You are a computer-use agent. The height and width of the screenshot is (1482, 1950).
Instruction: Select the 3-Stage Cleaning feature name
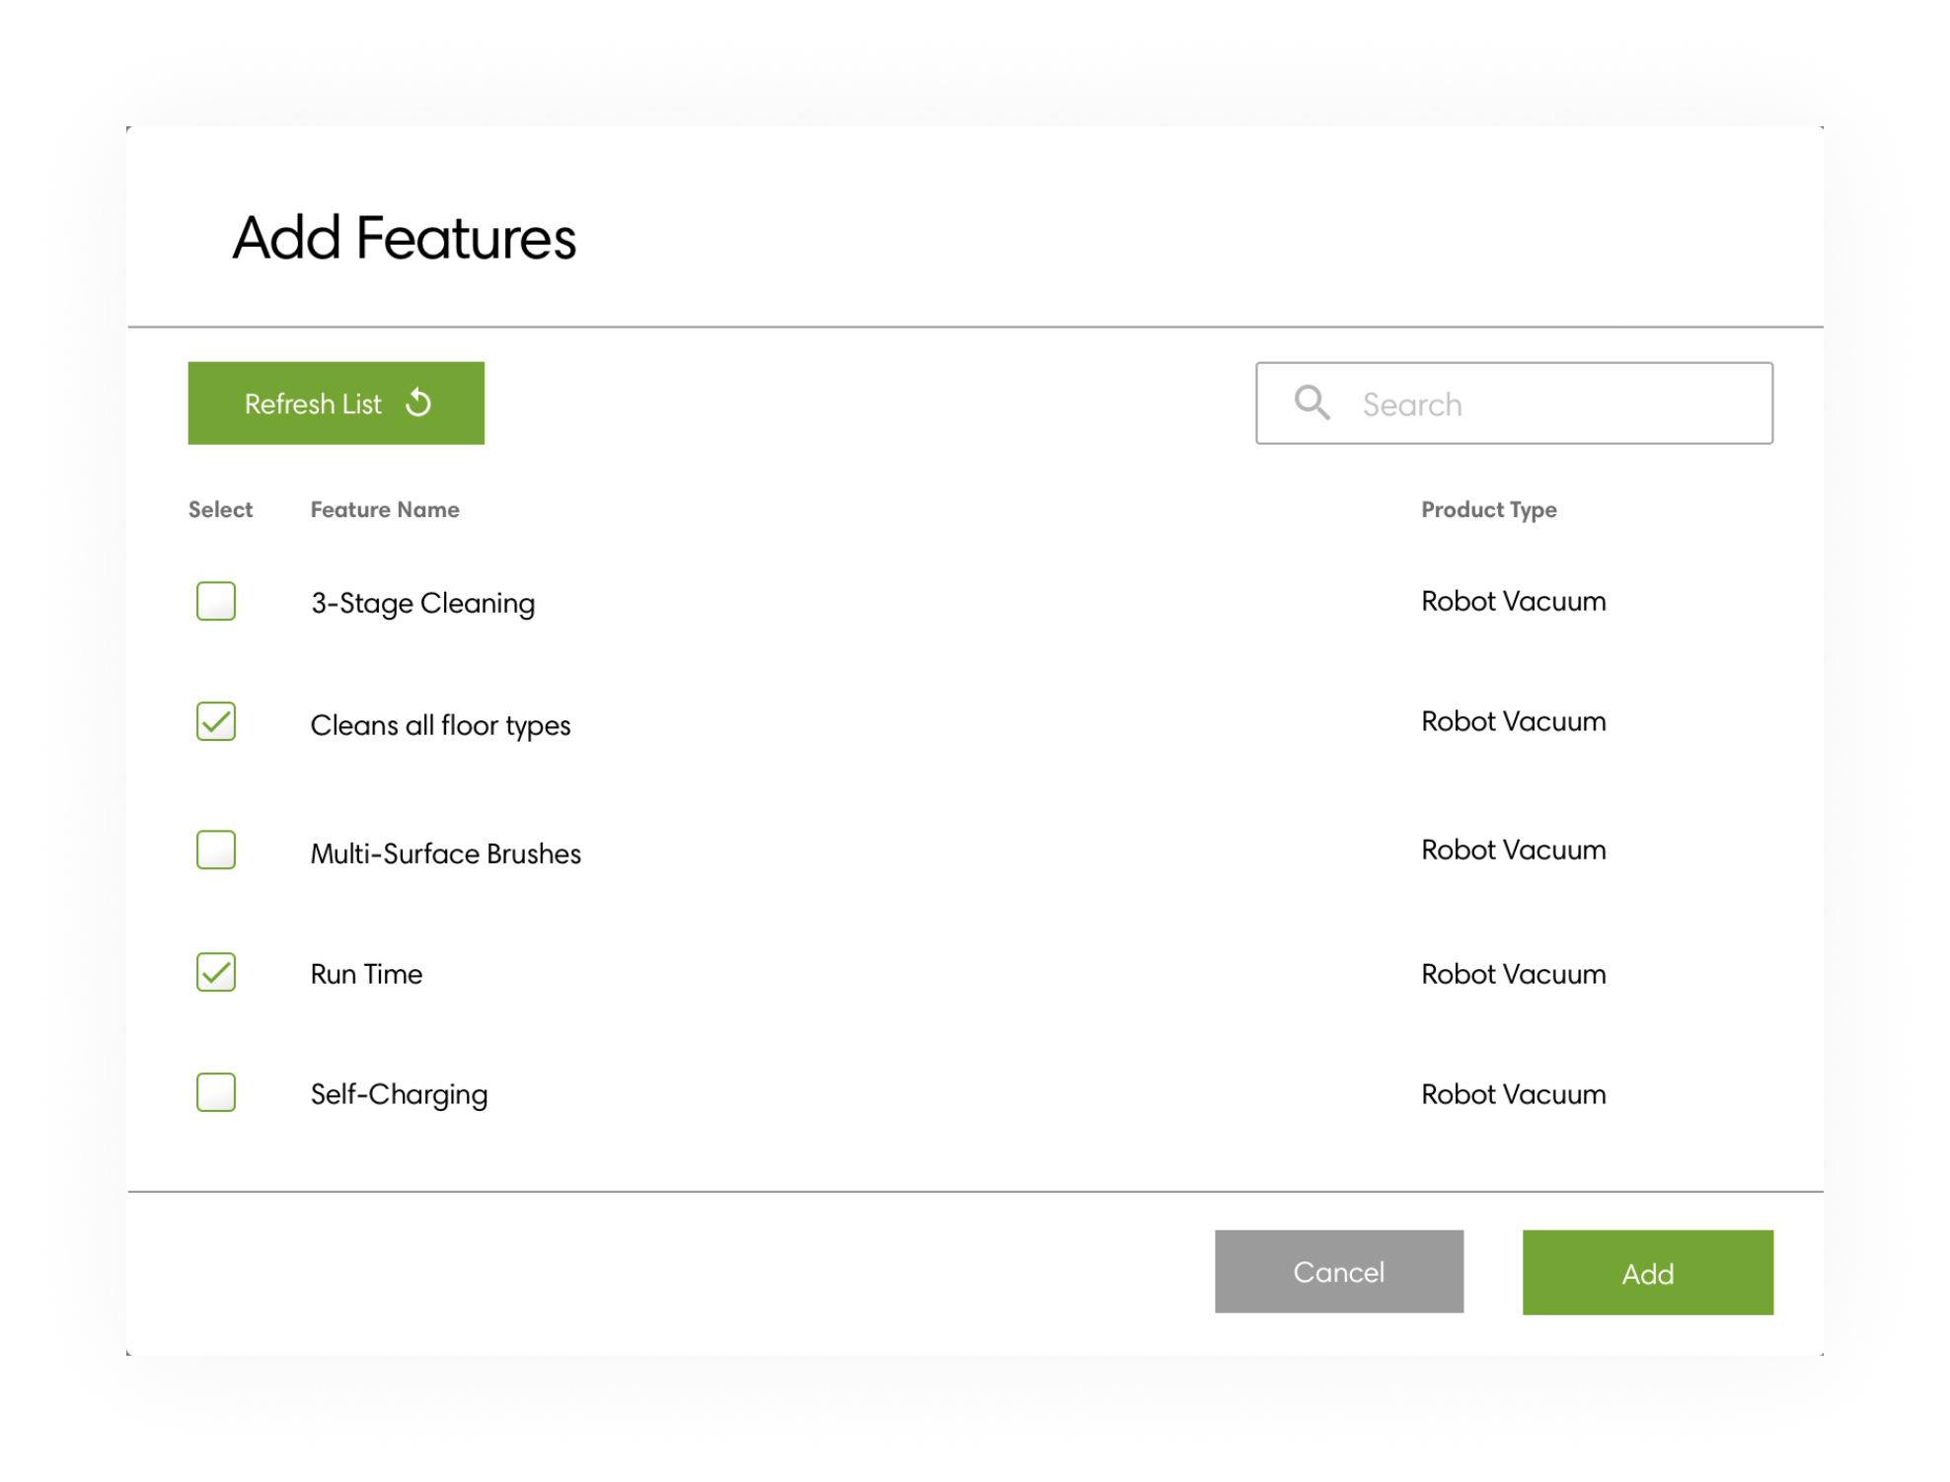(422, 603)
